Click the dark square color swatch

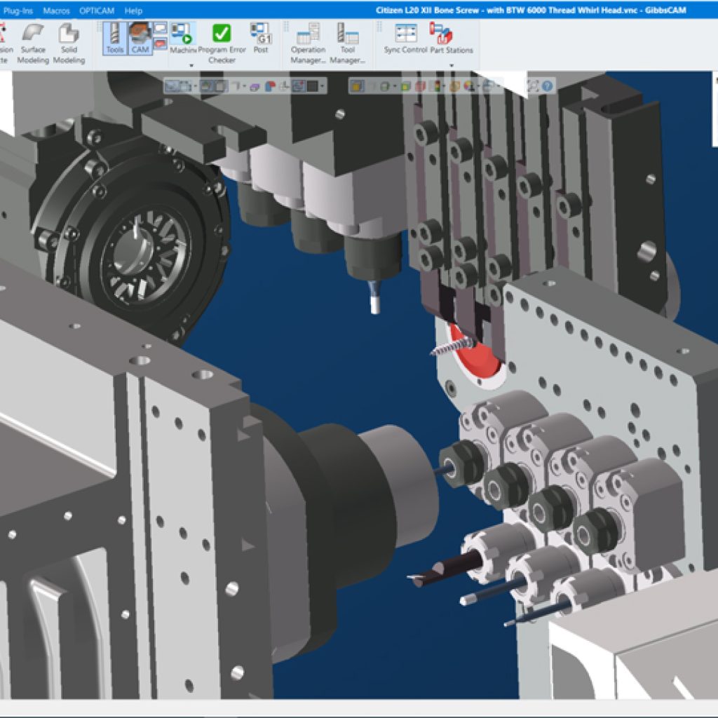coord(311,86)
